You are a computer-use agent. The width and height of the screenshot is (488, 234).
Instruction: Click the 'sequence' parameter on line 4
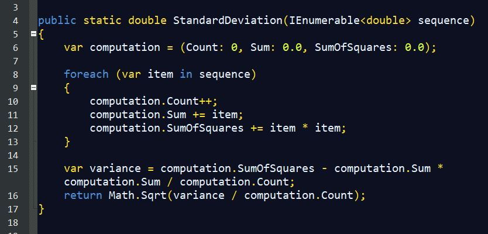[x=444, y=21]
